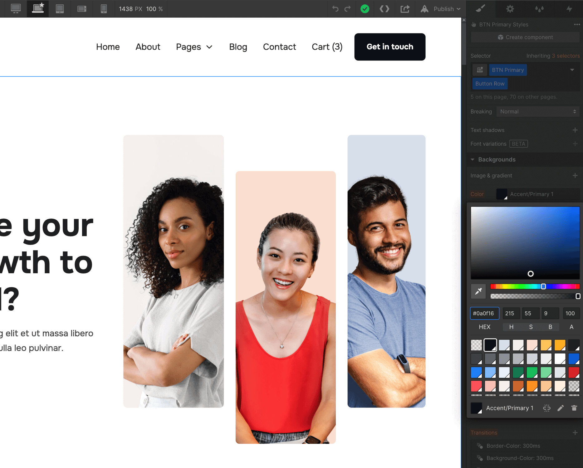Click the HEX value input field
Image resolution: width=583 pixels, height=468 pixels.
coord(484,313)
